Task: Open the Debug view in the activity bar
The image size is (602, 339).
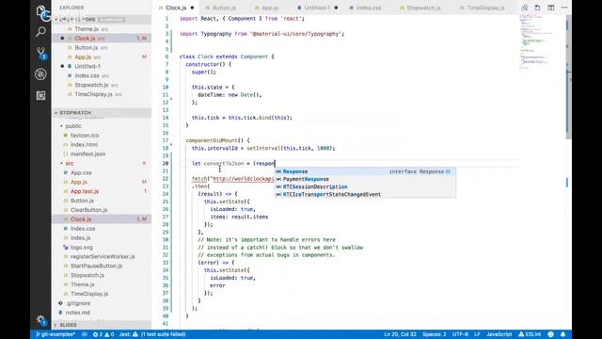Action: (x=40, y=74)
